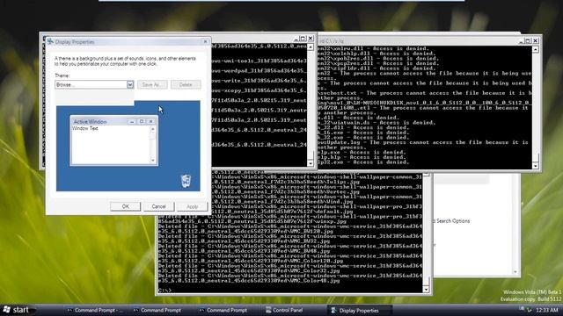
Task: Click the middle Command Prompt's scroll up arrow
Action: click(311, 47)
